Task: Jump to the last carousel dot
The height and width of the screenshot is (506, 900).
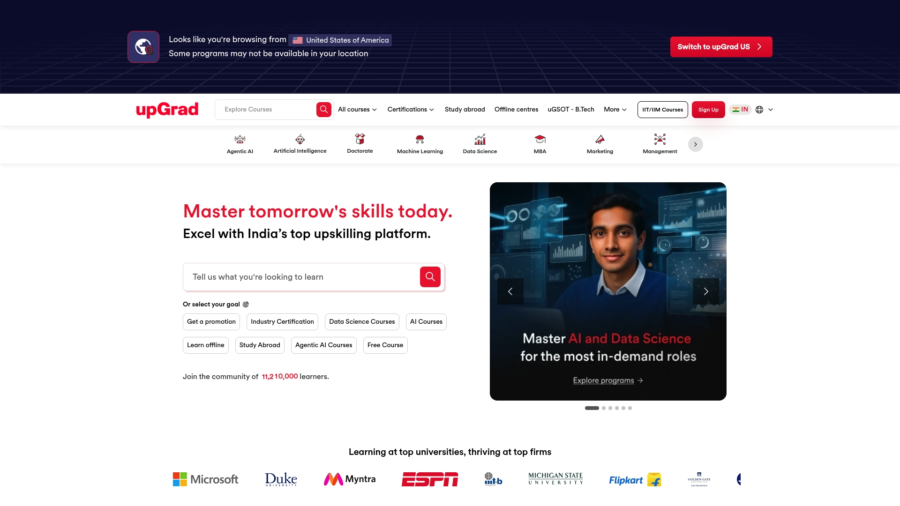Action: (x=630, y=408)
